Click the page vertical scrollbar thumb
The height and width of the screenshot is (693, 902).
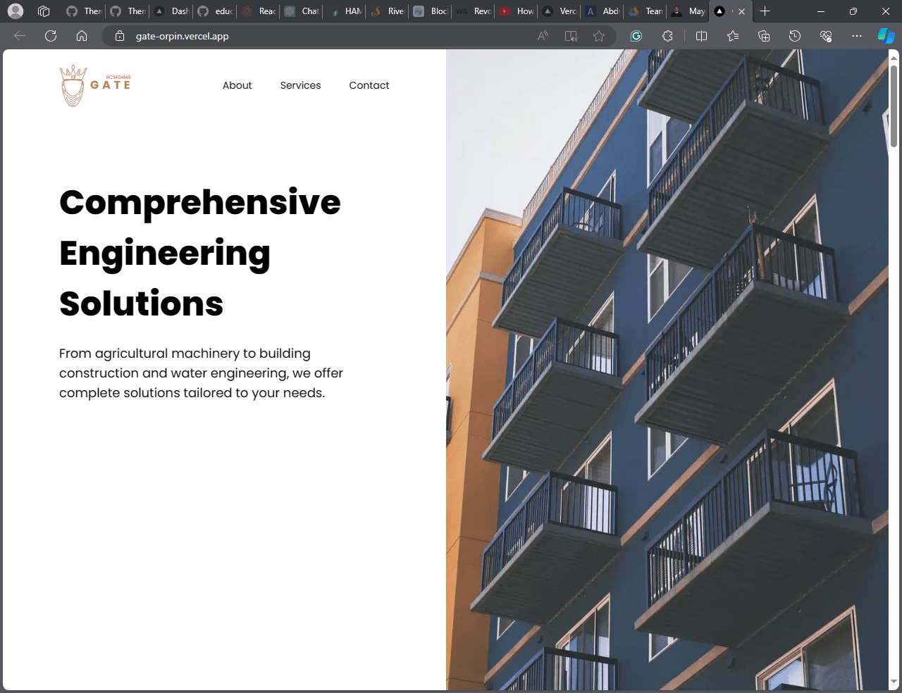point(894,106)
